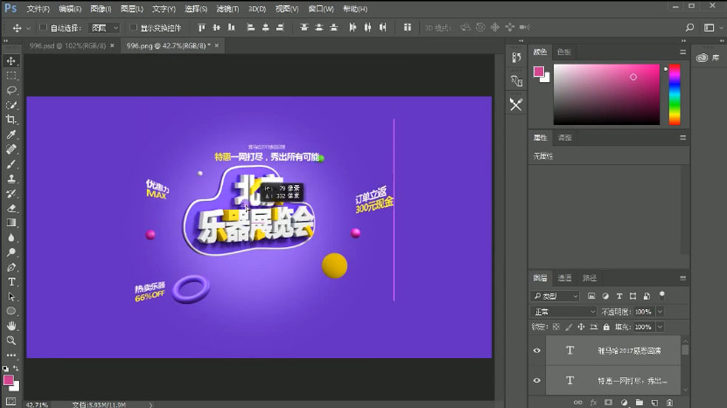Switch to 996.psd document tab
Viewport: 727px width, 408px height.
click(x=67, y=45)
